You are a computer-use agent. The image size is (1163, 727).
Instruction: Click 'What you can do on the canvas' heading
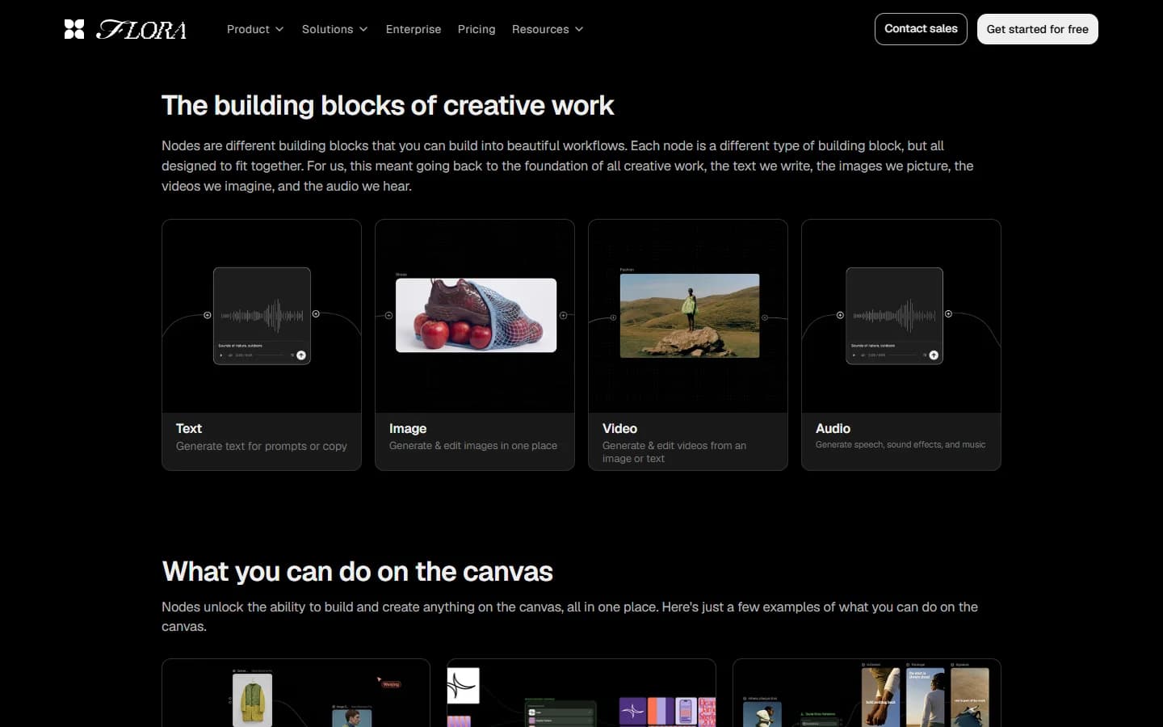tap(357, 572)
